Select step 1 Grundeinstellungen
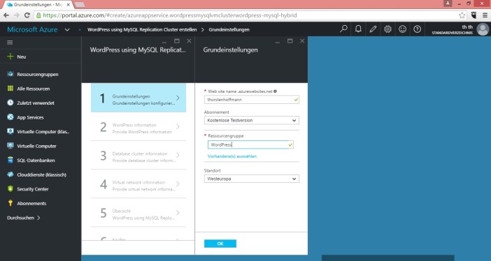The width and height of the screenshot is (491, 261). 138,98
